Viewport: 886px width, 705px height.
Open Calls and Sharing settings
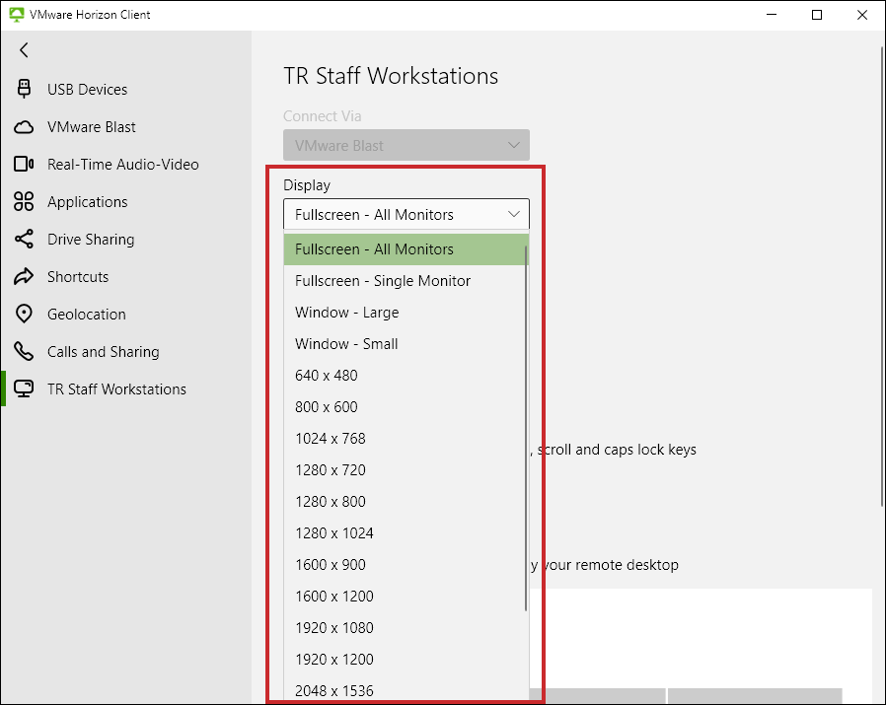126,351
